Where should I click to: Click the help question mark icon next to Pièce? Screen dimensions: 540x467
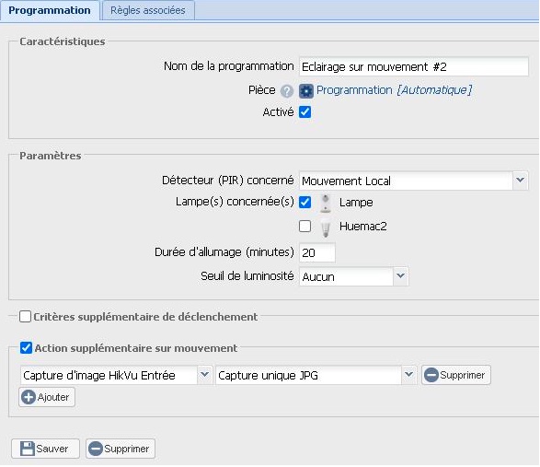point(286,91)
